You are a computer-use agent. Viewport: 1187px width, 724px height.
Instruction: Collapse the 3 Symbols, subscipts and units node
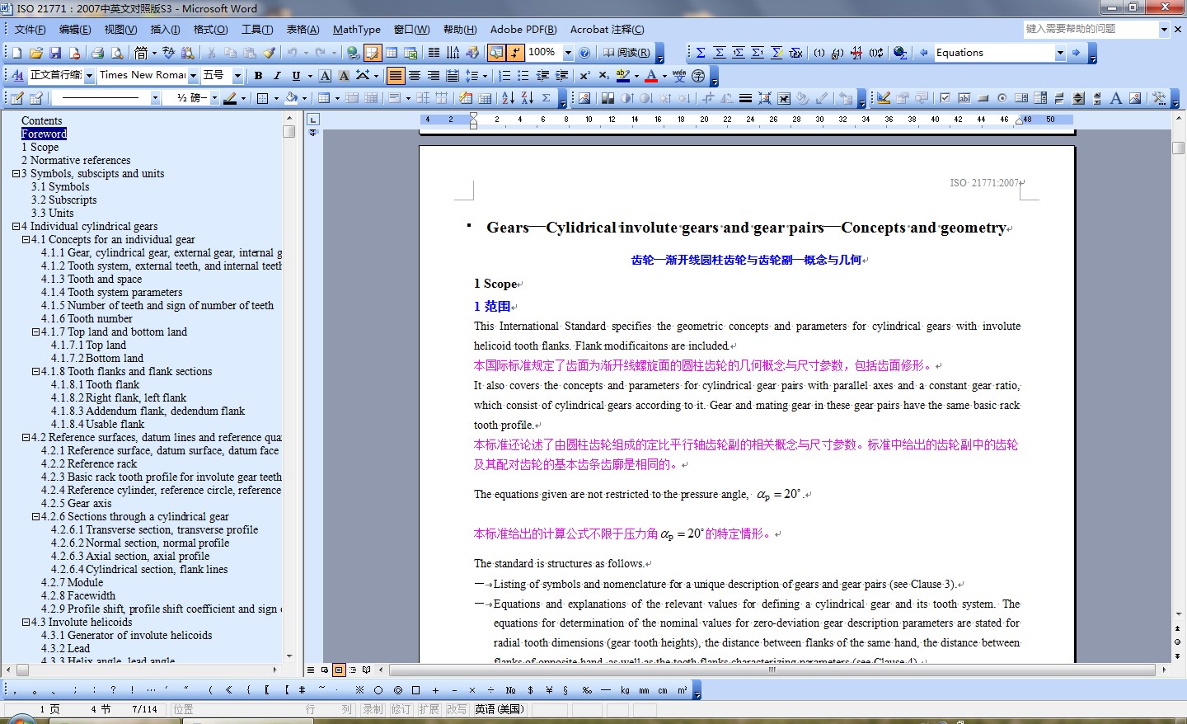coord(16,174)
